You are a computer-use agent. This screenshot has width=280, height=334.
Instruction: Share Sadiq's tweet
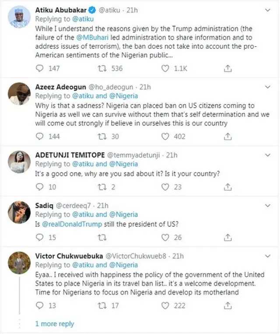coord(227,238)
